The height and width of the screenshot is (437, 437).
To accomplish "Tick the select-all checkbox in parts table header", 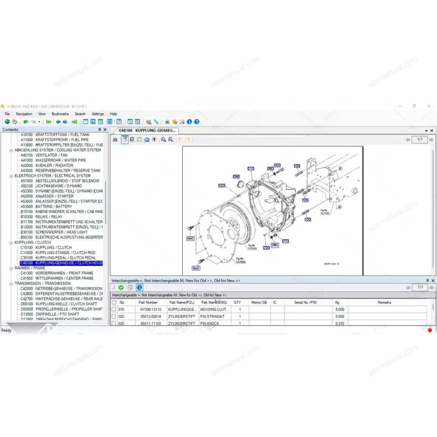I will (x=114, y=302).
